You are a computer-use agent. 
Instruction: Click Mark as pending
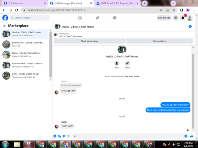click(89, 41)
